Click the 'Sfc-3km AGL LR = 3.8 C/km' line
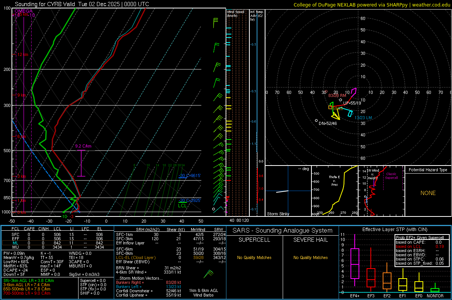Screen dimensions: 452x300 (x=29, y=280)
